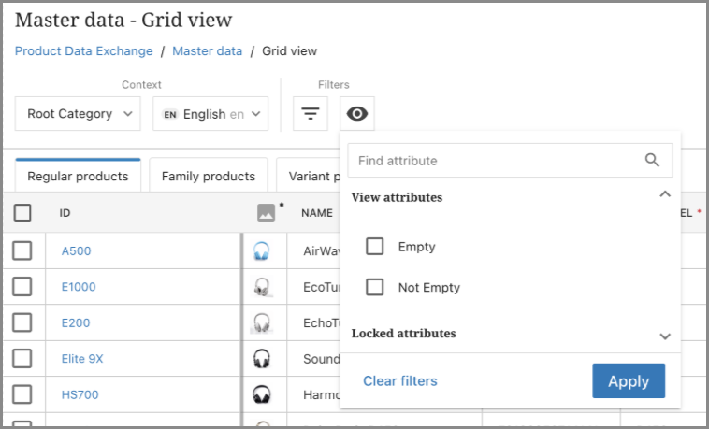Click the Elite 9X headphone thumbnail
This screenshot has width=709, height=429.
[x=261, y=359]
